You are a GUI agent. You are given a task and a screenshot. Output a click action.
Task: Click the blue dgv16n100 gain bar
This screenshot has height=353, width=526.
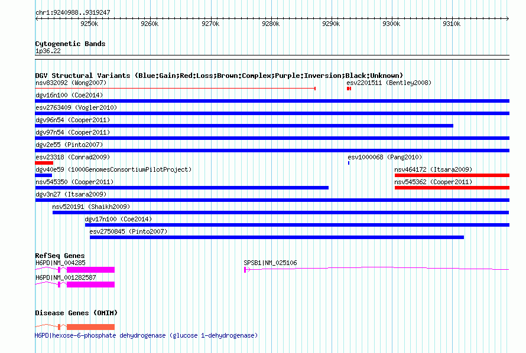[x=272, y=101]
